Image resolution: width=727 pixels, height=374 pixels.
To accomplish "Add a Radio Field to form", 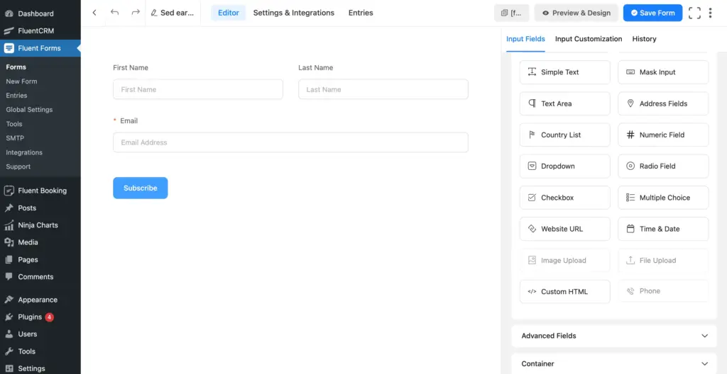I will pos(663,166).
